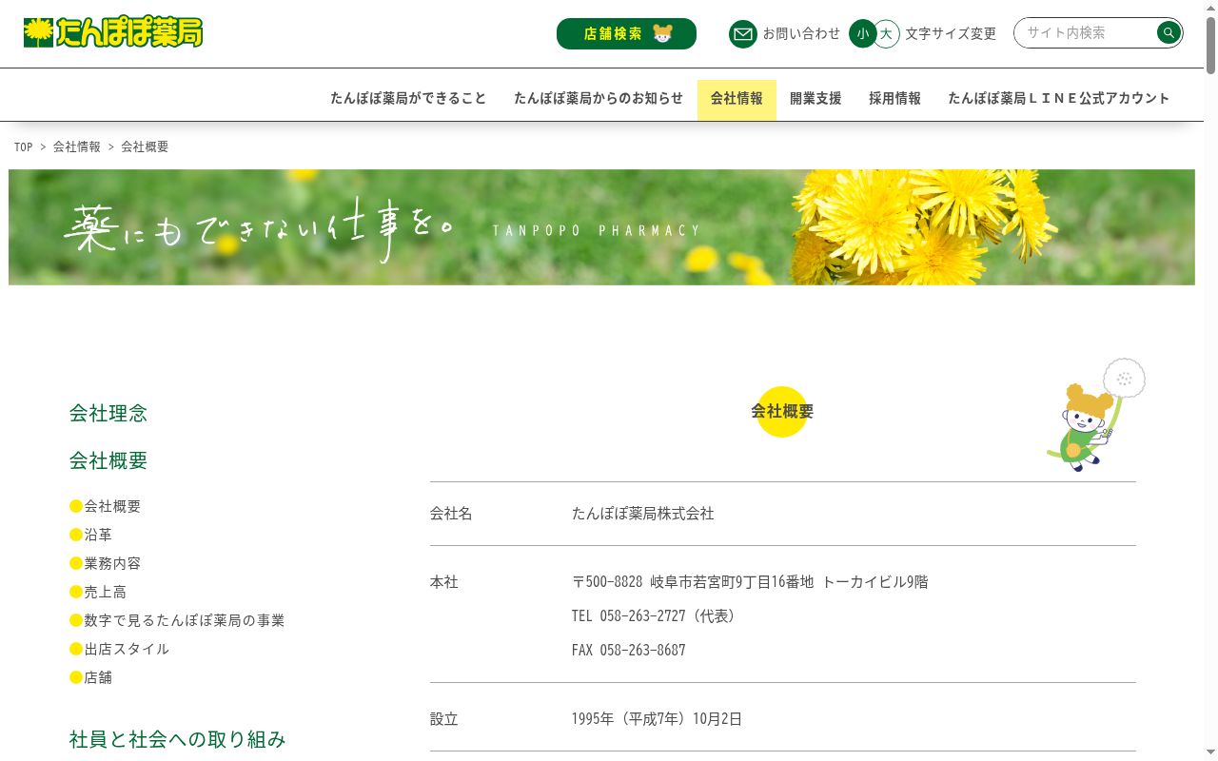The width and height of the screenshot is (1218, 761).
Task: Set font size to small 小
Action: point(862,34)
